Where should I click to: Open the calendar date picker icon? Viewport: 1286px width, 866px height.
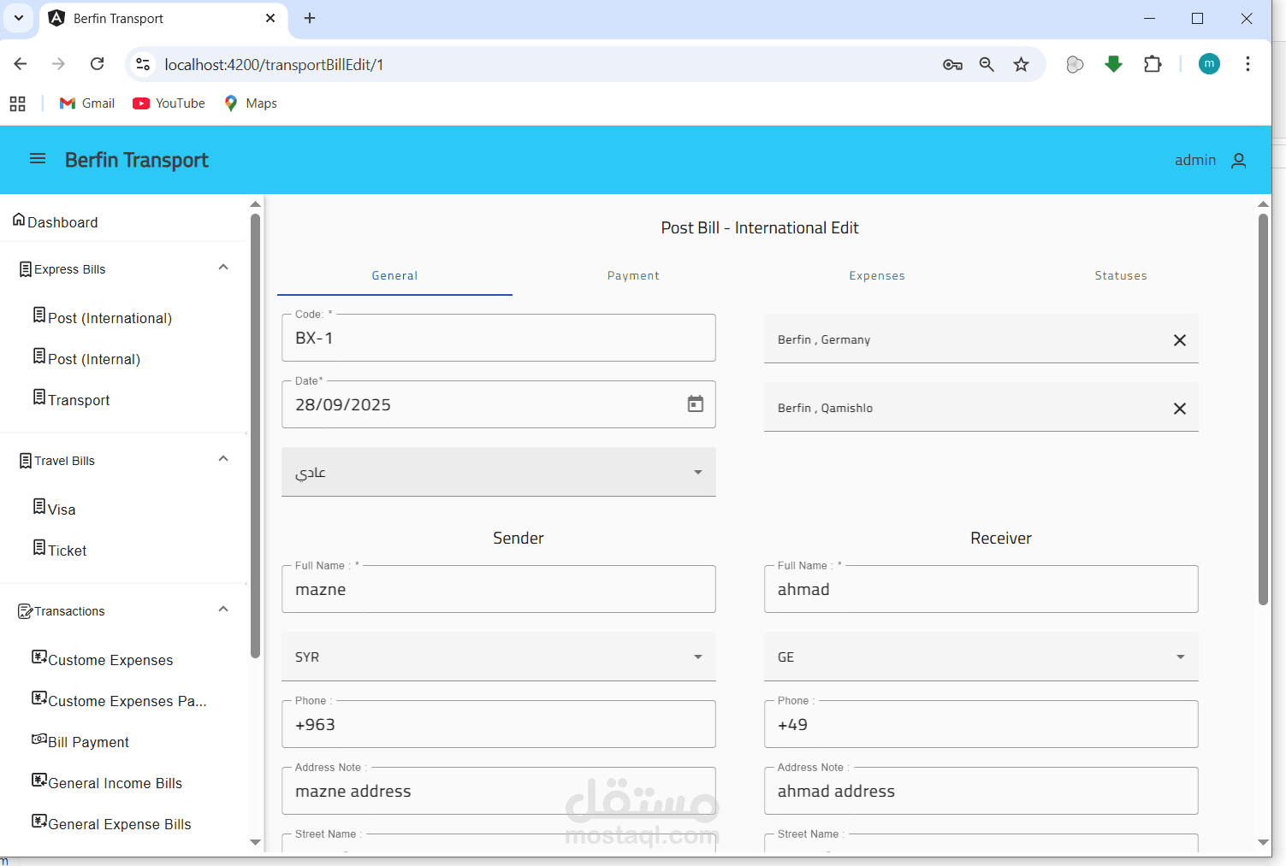point(696,404)
